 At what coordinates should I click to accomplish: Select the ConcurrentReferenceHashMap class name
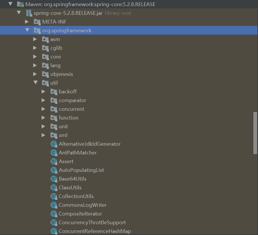click(95, 231)
